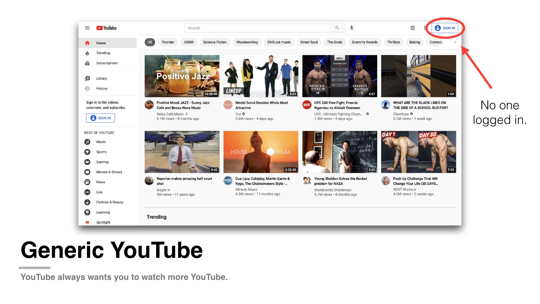Click the ClawBoss channel avatar

pos(386,105)
